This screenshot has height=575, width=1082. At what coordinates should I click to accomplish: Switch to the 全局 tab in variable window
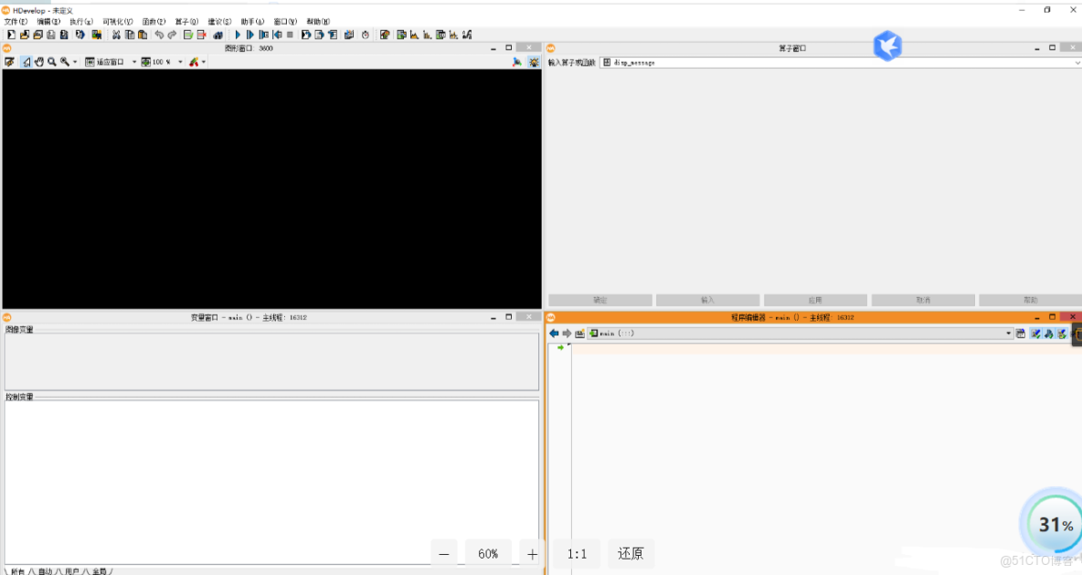(x=100, y=570)
